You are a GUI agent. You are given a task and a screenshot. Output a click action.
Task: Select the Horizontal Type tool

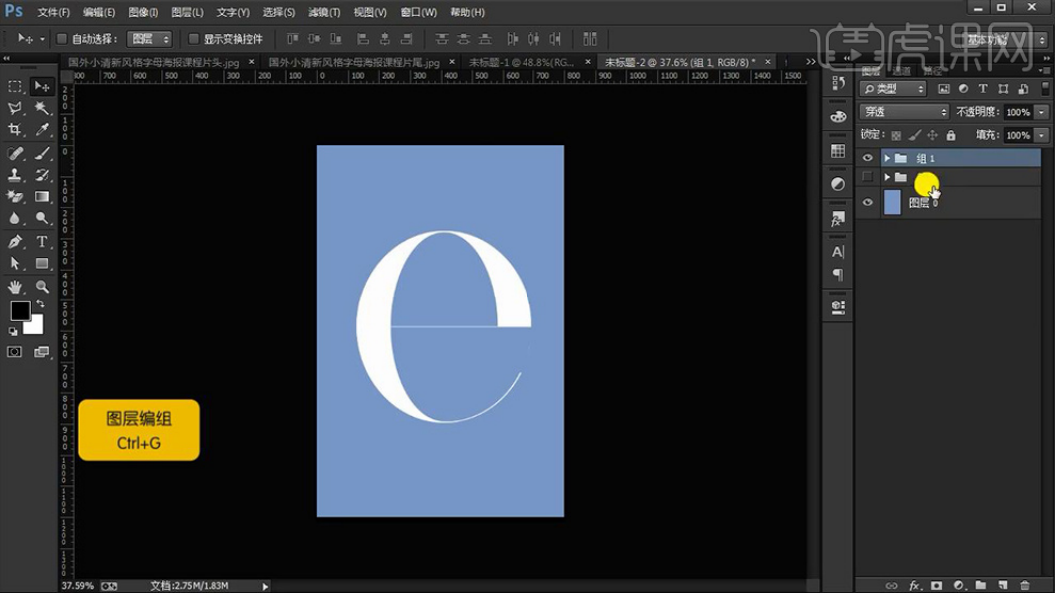pos(43,242)
